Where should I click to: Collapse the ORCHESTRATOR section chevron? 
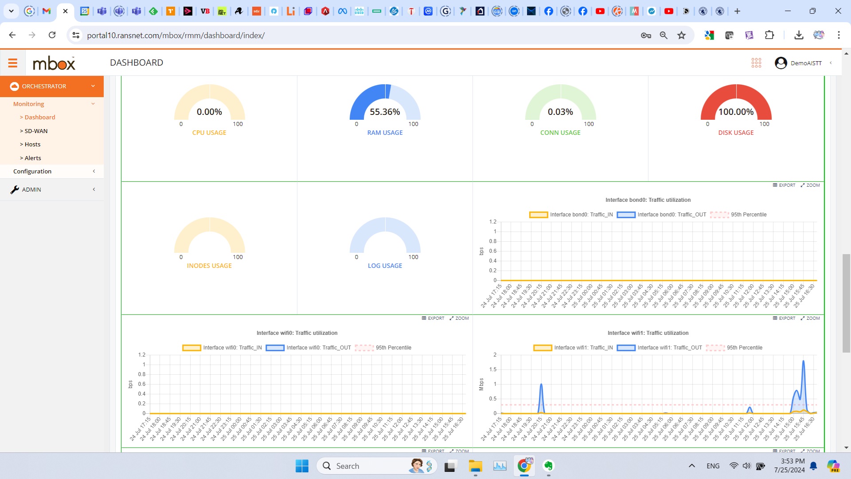click(93, 86)
